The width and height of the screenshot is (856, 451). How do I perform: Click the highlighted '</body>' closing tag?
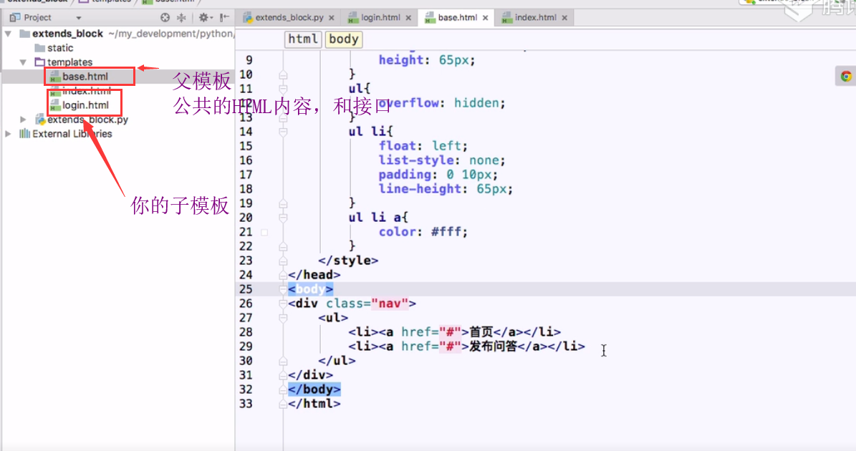[314, 389]
